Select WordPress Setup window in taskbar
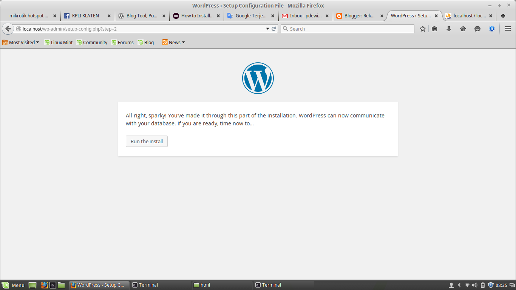This screenshot has height=290, width=516. pyautogui.click(x=99, y=285)
